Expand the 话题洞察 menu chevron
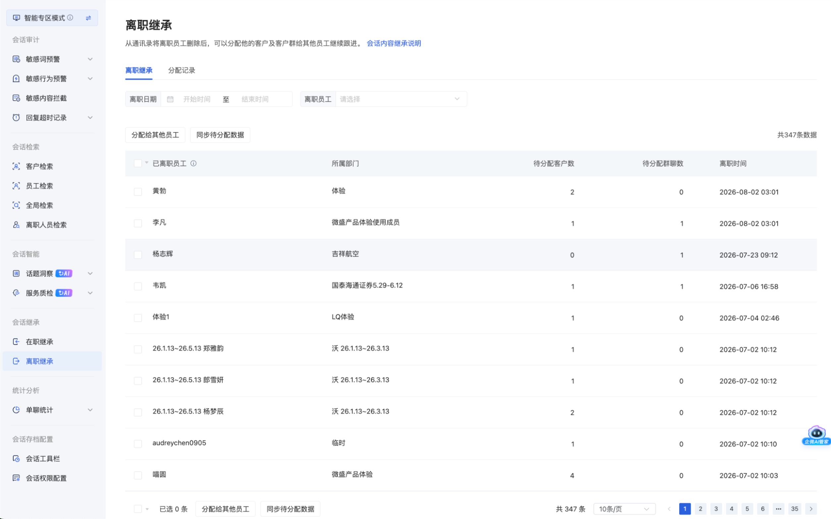Screen dimensions: 831x519 point(90,273)
